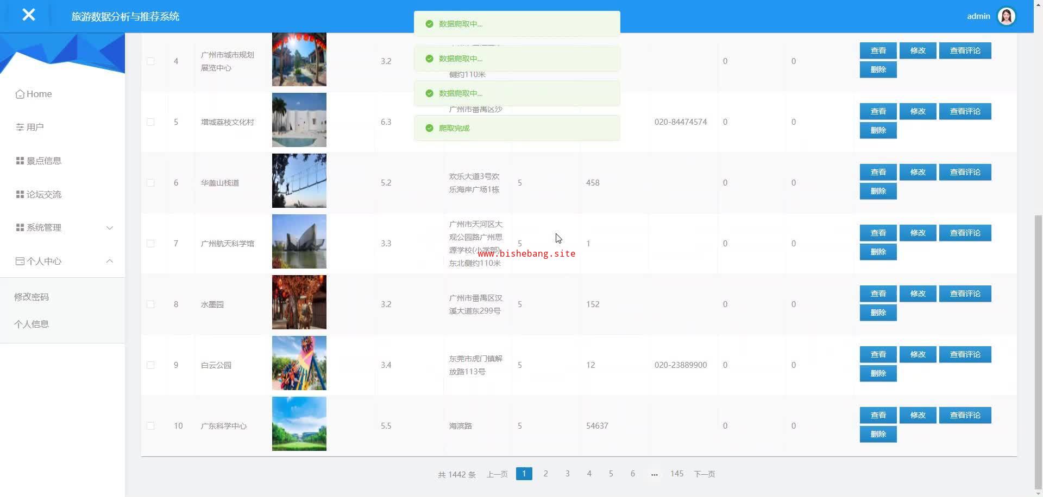Click the 论坛交流 grid icon
This screenshot has width=1043, height=497.
click(x=20, y=195)
